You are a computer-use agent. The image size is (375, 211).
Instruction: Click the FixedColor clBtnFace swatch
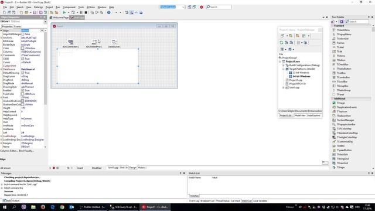[x=23, y=94]
